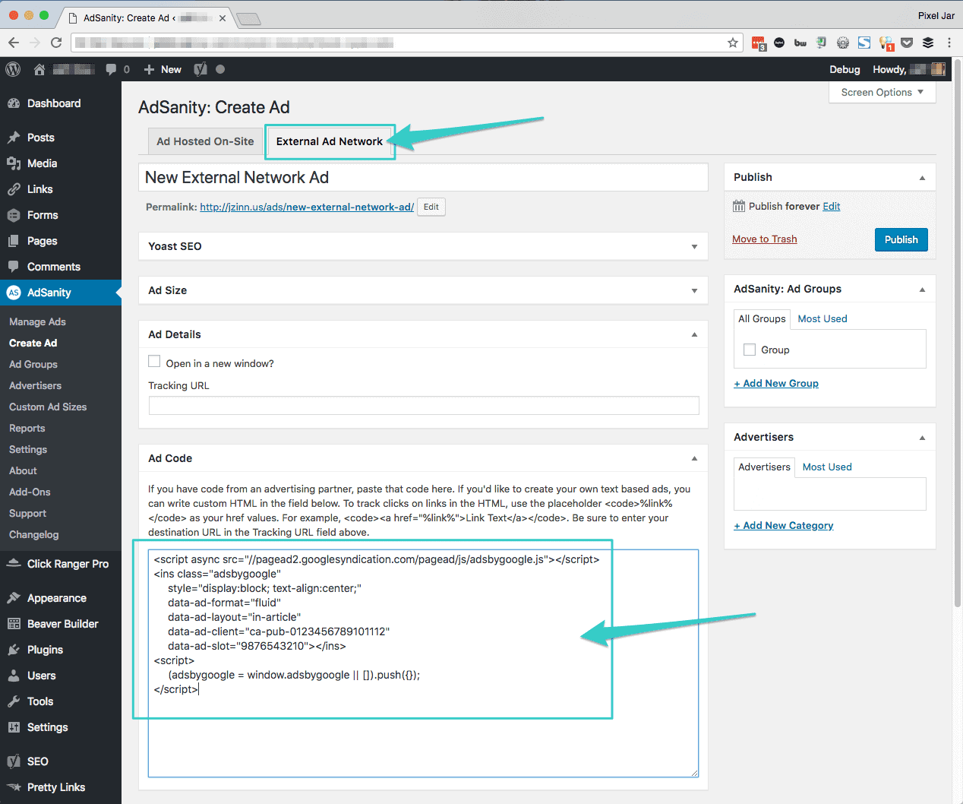The height and width of the screenshot is (804, 963).
Task: Open the Ad Groups submenu item
Action: 33,364
